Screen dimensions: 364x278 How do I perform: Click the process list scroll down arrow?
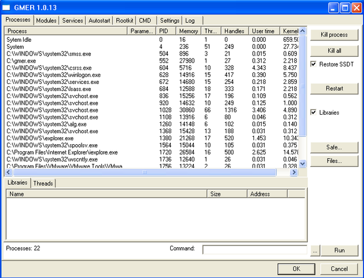coord(303,163)
